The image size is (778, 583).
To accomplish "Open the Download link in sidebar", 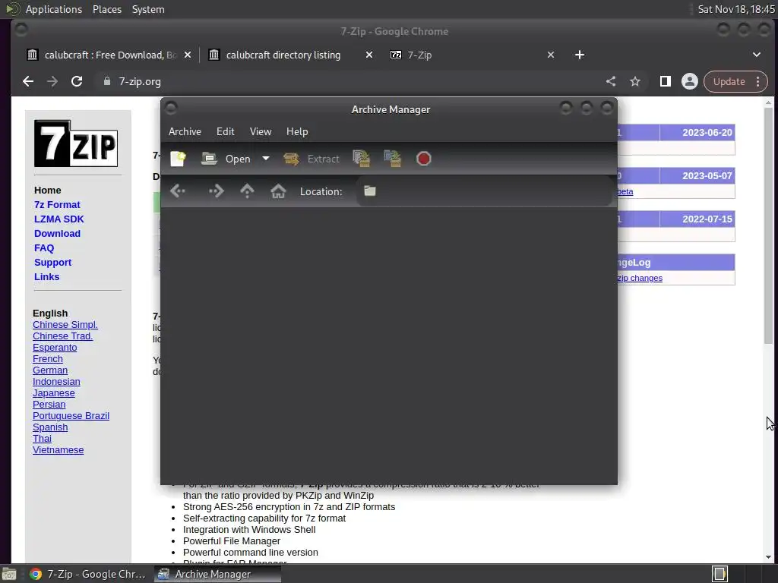I will pyautogui.click(x=57, y=233).
